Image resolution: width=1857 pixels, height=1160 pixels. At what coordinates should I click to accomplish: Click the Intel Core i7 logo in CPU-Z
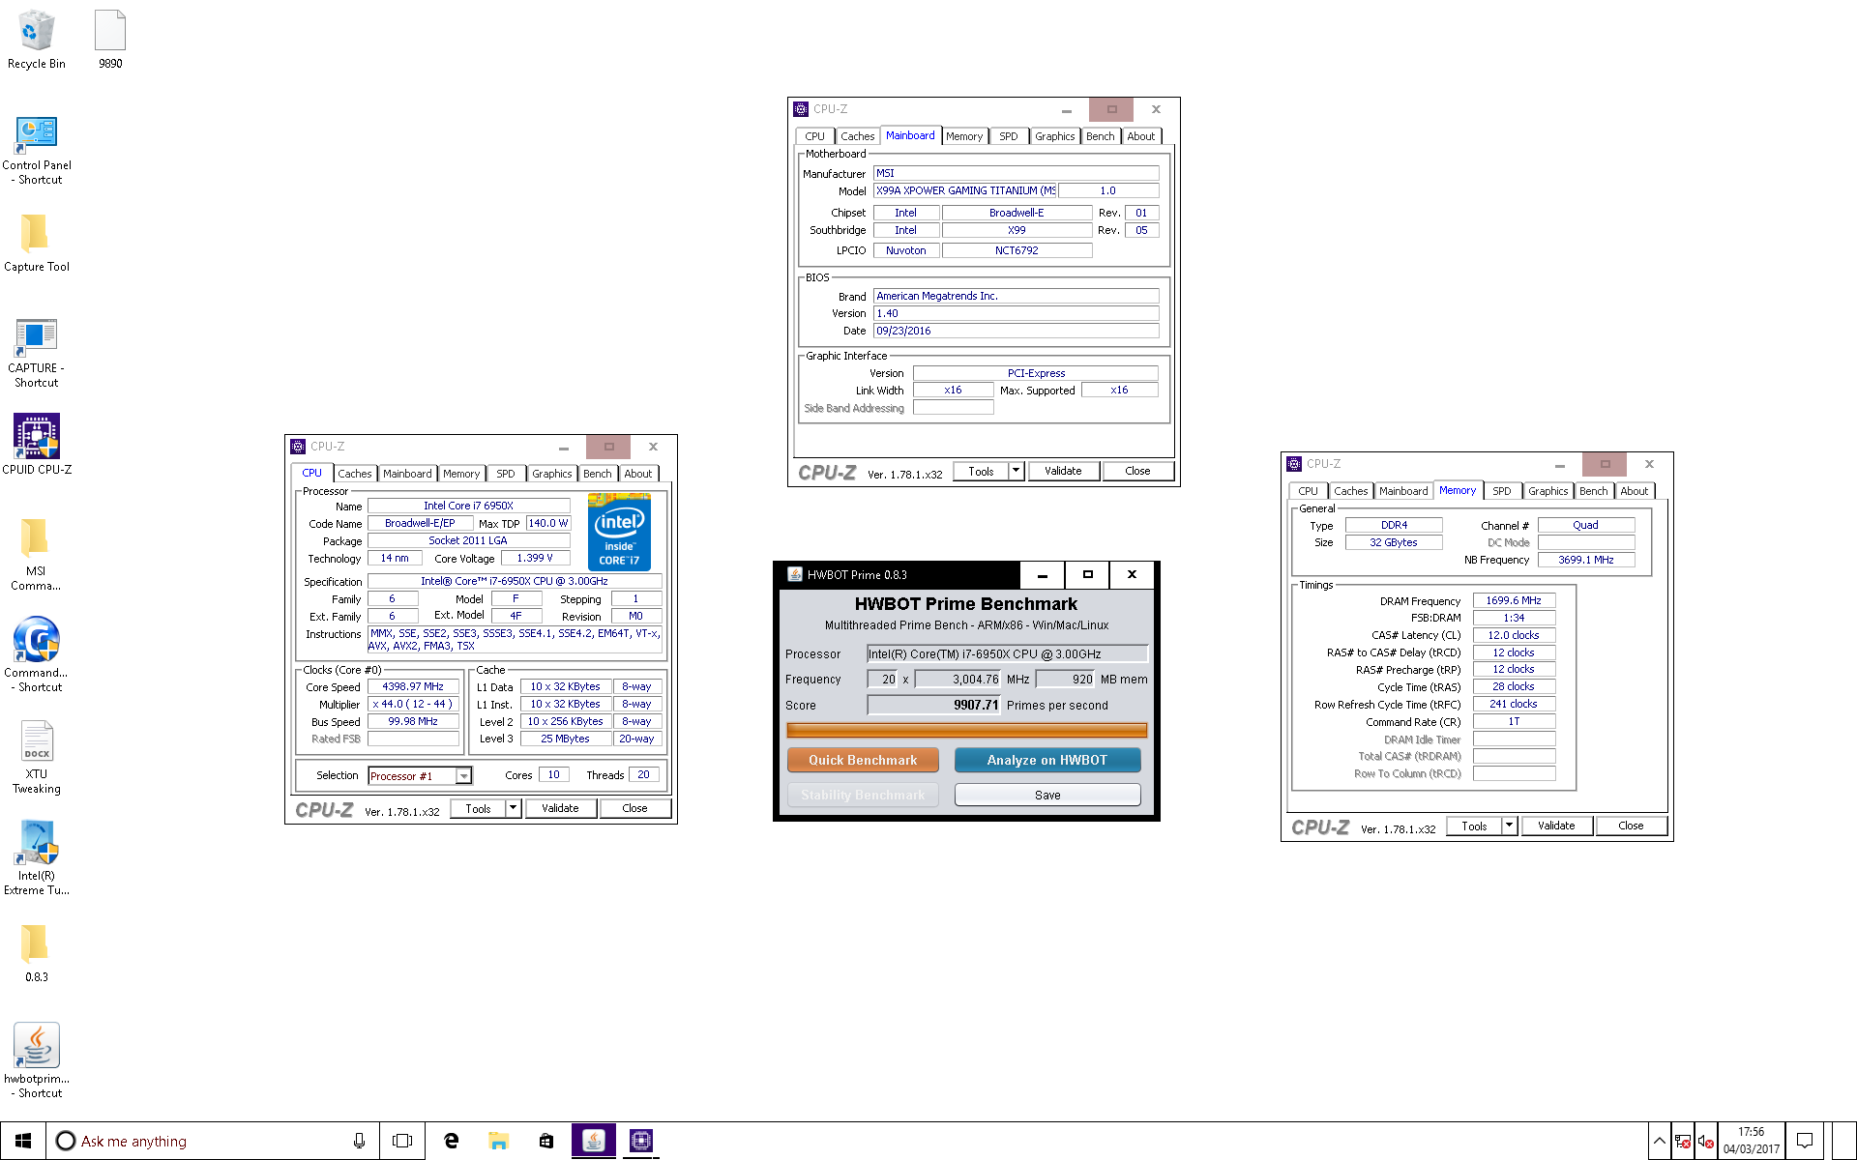(x=619, y=532)
